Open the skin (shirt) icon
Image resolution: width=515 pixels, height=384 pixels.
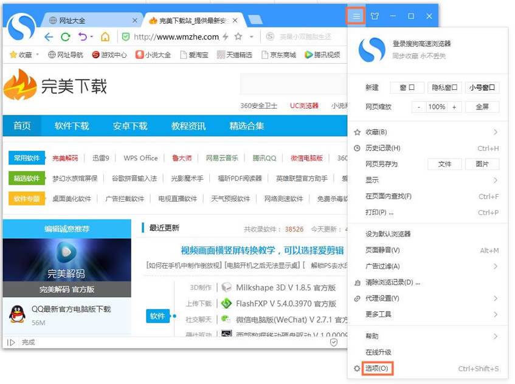[x=375, y=16]
